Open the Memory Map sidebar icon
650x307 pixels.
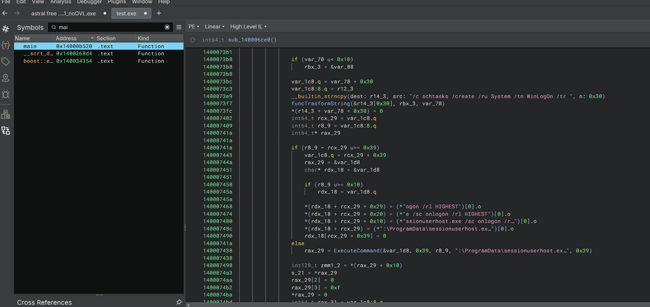click(x=6, y=114)
